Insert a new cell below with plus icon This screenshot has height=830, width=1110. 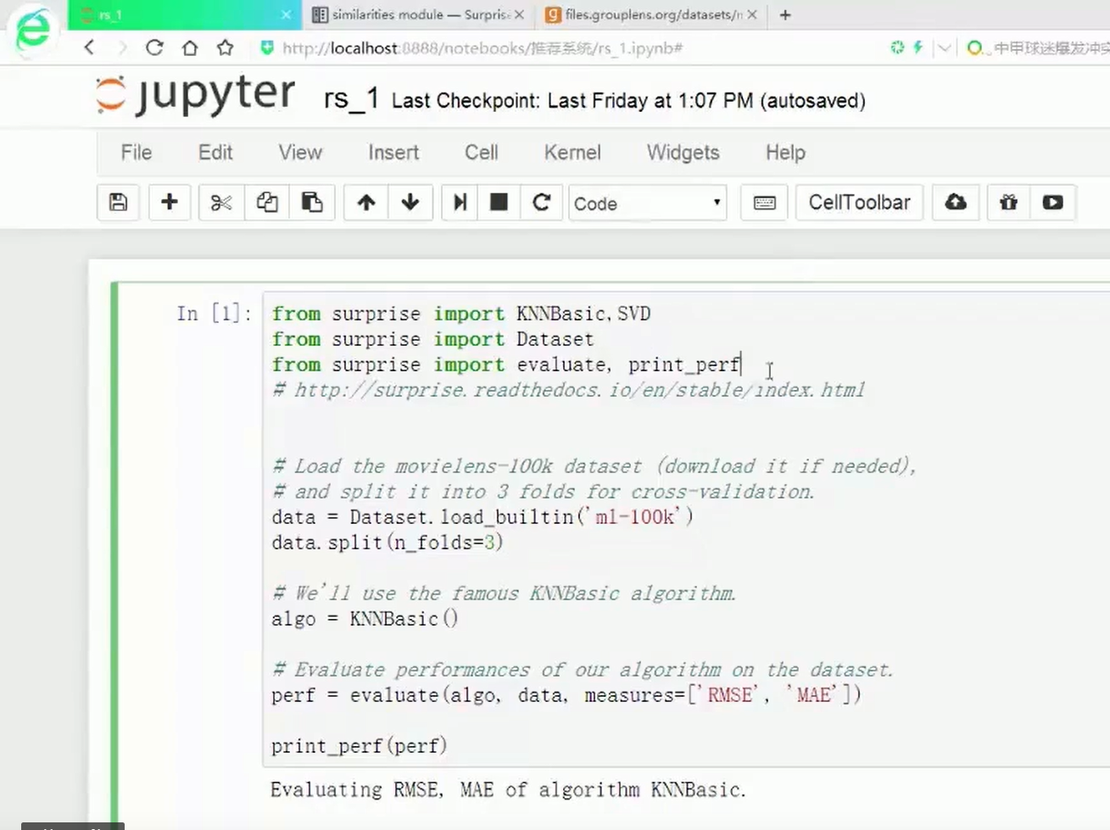pos(170,203)
